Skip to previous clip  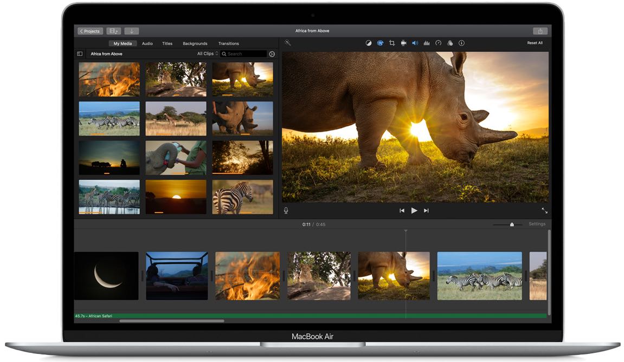coord(402,210)
